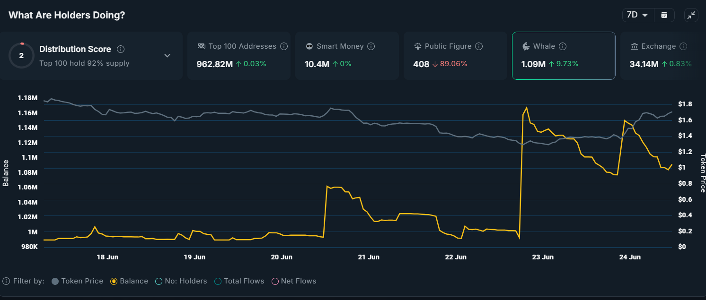The width and height of the screenshot is (706, 300).
Task: Click the info icon beside Whale
Action: coord(563,46)
